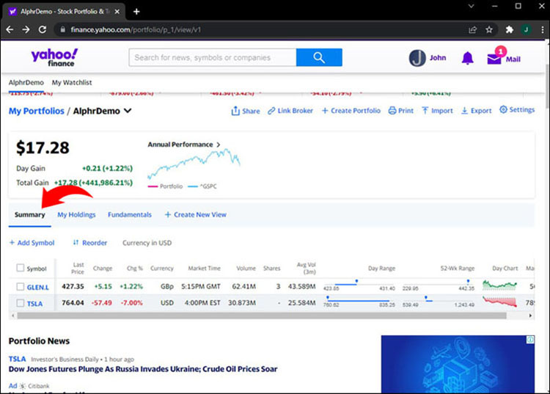Viewport: 550px width, 394px height.
Task: Sort by Chg % column header
Action: point(135,268)
